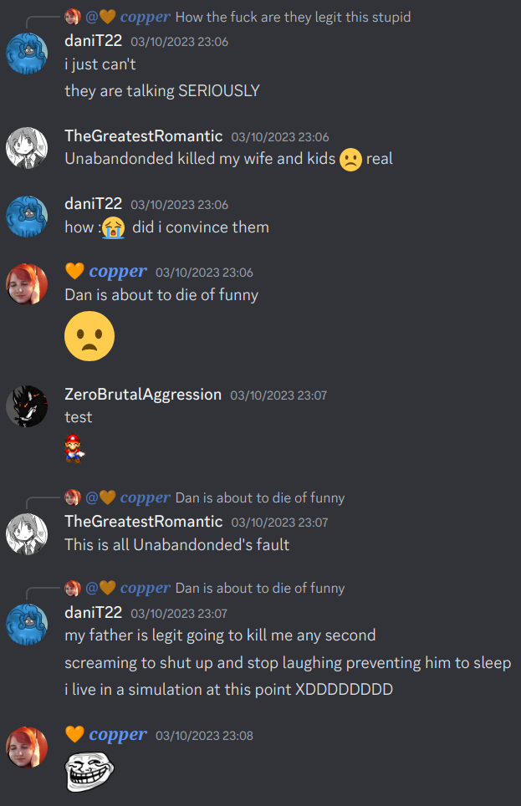Click the troll face emoji
The width and height of the screenshot is (521, 806).
click(89, 771)
